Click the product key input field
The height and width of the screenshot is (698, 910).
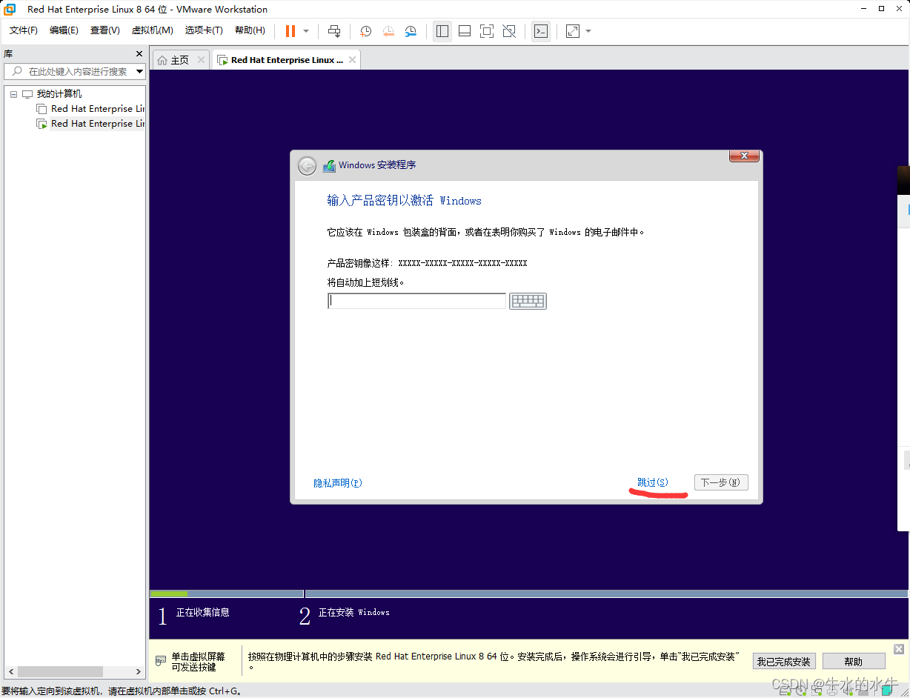click(416, 301)
